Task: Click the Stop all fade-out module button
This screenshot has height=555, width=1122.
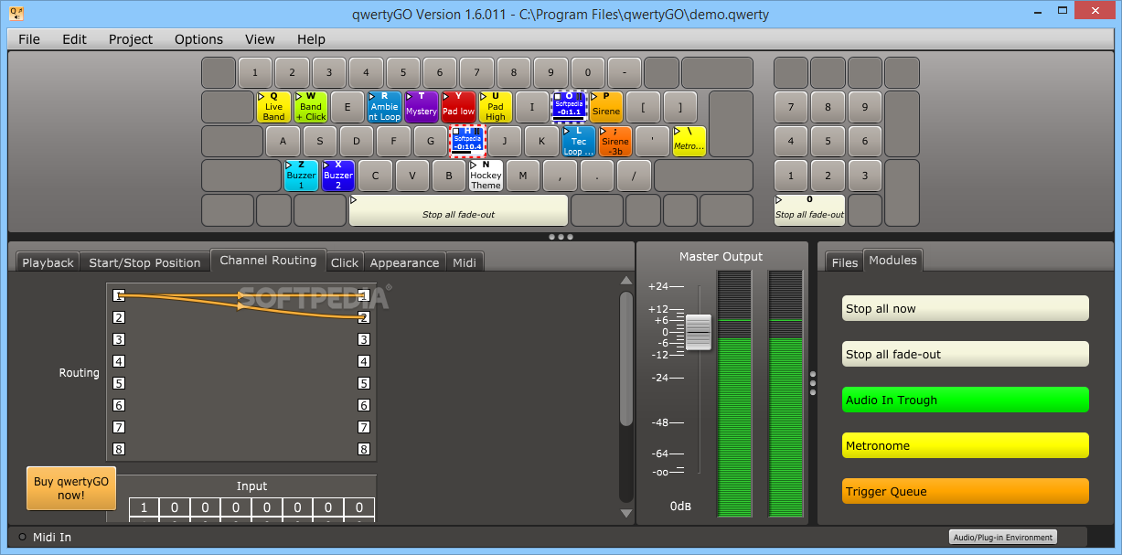Action: tap(966, 354)
